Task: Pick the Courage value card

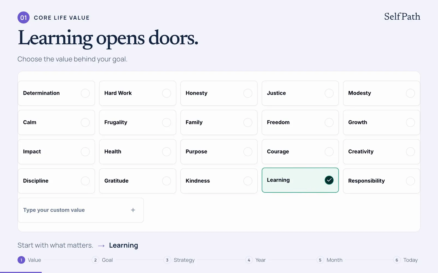Action: [300, 152]
